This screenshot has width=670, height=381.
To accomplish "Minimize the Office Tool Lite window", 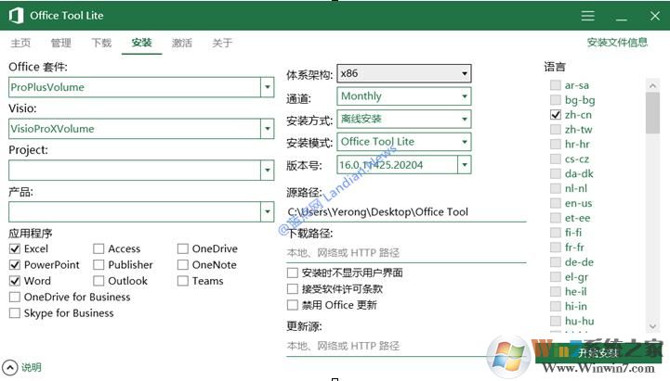I will [620, 16].
